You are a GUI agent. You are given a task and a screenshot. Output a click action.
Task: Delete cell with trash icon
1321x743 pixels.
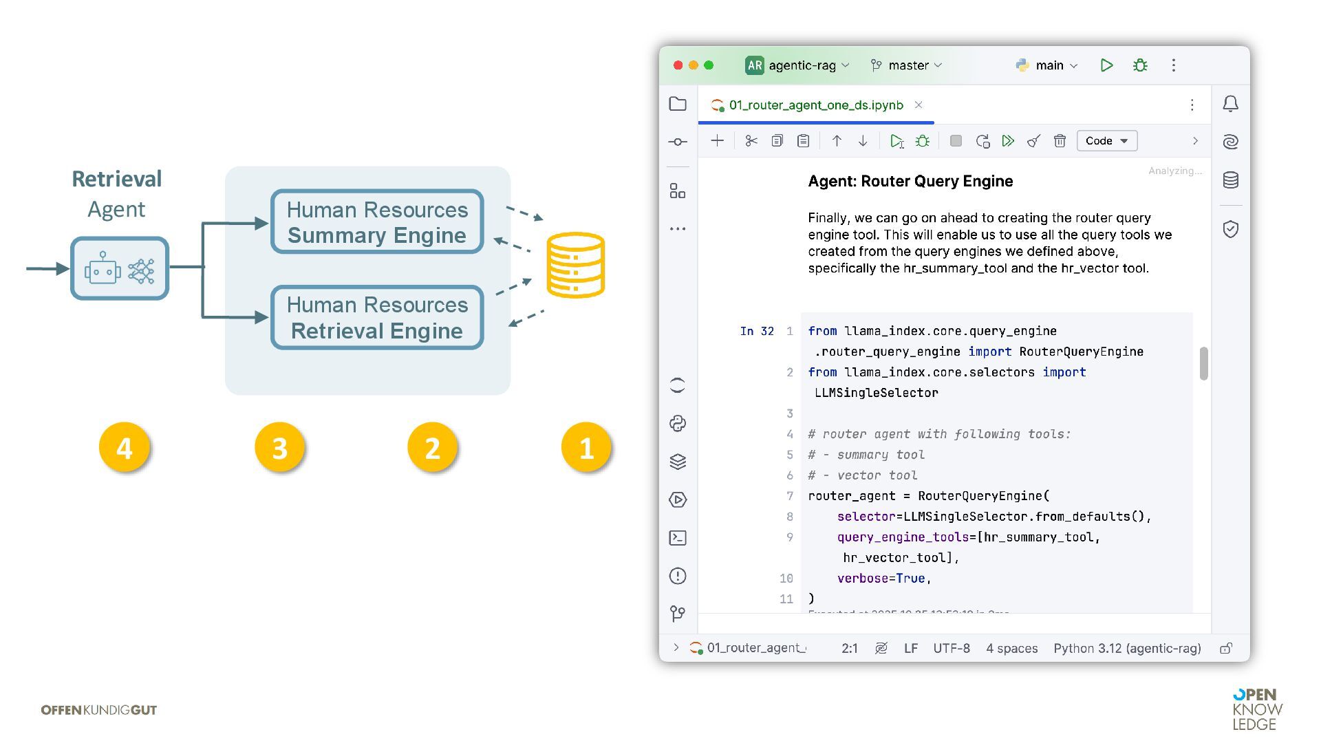pos(1060,141)
